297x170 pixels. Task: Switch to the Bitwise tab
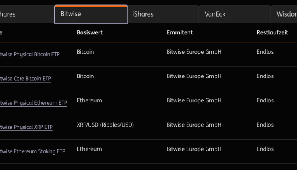click(91, 14)
